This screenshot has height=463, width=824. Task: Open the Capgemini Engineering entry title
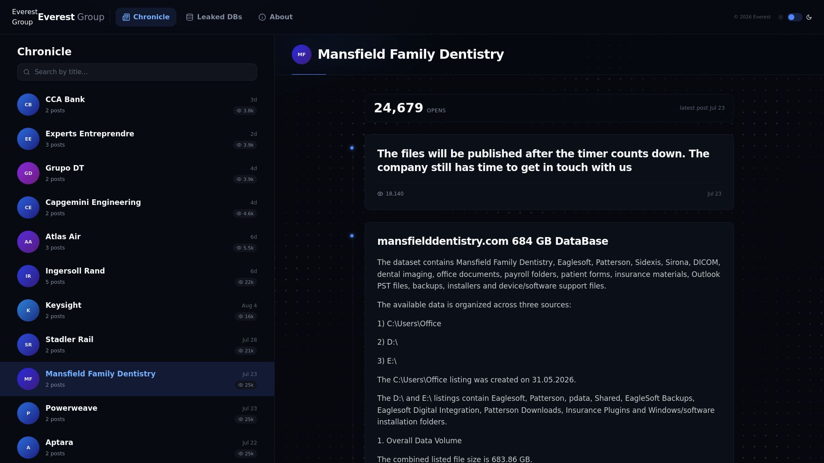[93, 202]
